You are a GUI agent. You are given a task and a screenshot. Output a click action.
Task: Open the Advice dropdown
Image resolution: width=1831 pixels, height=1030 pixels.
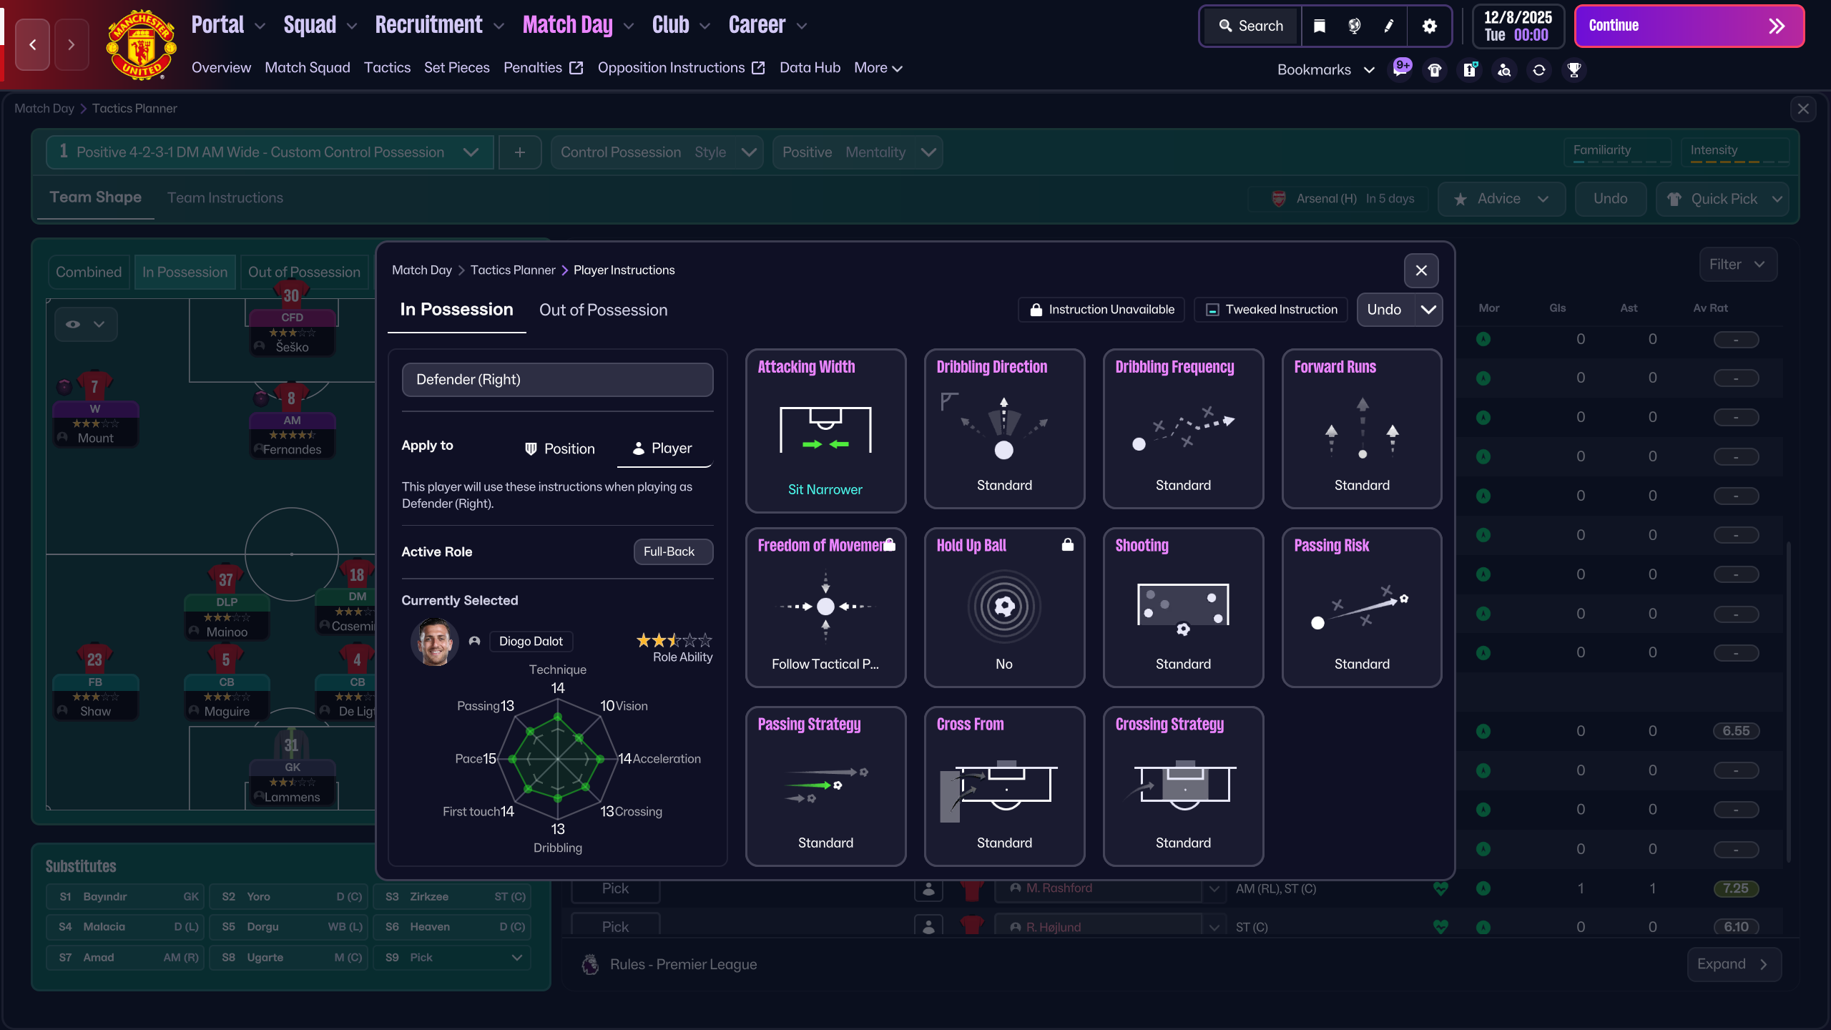pyautogui.click(x=1501, y=199)
